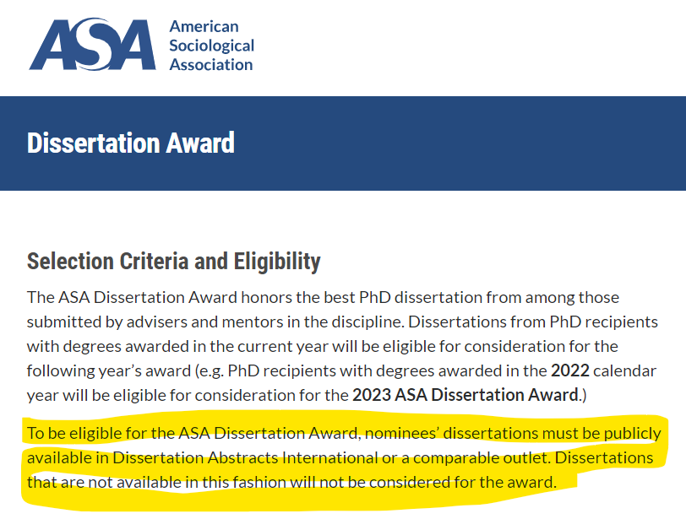686x519 pixels.
Task: Click the phrase comparable outlet in highlighted text
Action: pyautogui.click(x=480, y=458)
